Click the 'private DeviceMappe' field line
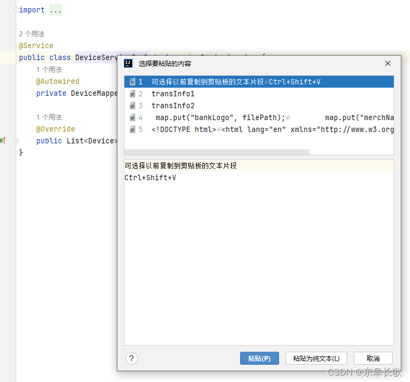The height and width of the screenshot is (382, 410). [x=77, y=93]
